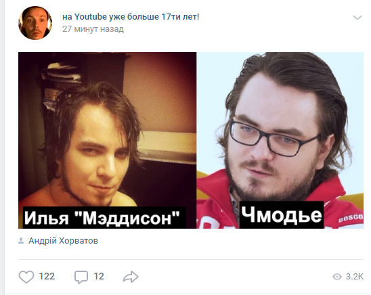Open the right photo with red jacket
The image size is (371, 295).
(x=280, y=140)
